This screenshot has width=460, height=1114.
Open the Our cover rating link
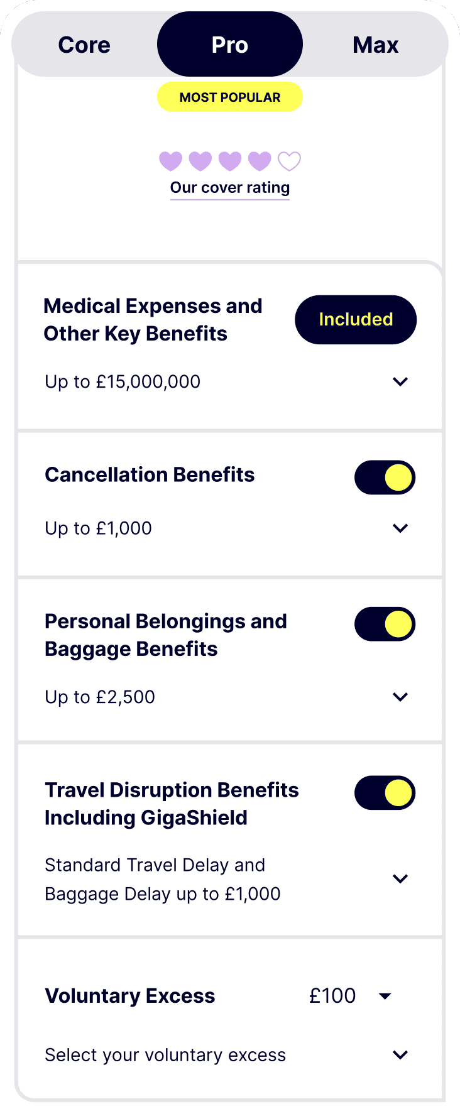[230, 187]
